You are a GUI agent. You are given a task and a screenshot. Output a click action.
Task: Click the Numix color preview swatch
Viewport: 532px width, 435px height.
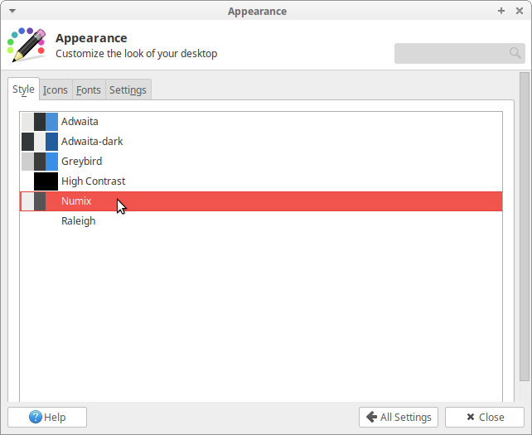click(40, 201)
